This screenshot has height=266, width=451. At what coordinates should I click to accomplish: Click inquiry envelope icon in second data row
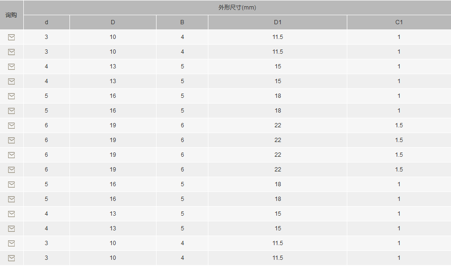tap(11, 52)
